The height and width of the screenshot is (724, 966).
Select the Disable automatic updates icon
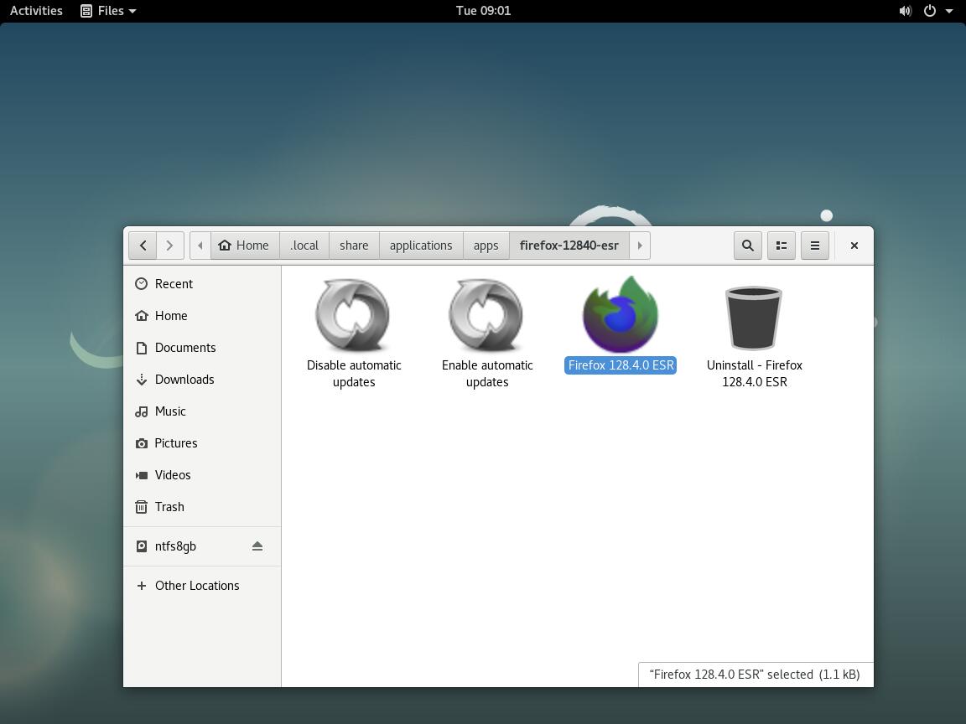[353, 314]
